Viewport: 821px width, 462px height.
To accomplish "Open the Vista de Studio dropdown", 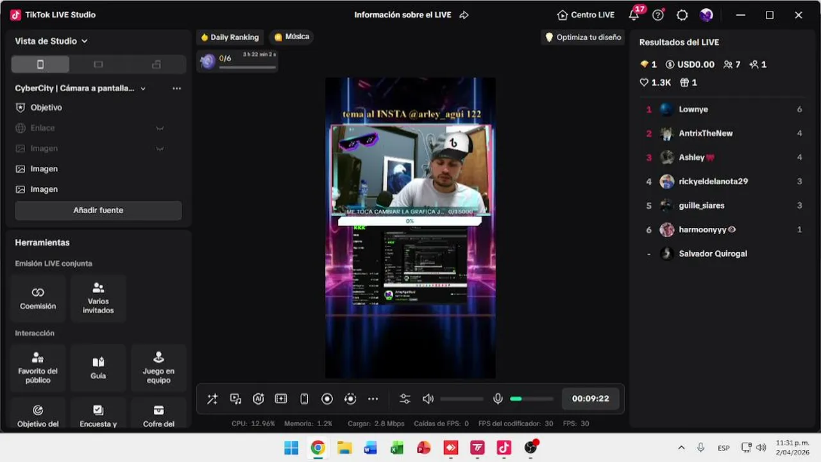I will coord(51,41).
